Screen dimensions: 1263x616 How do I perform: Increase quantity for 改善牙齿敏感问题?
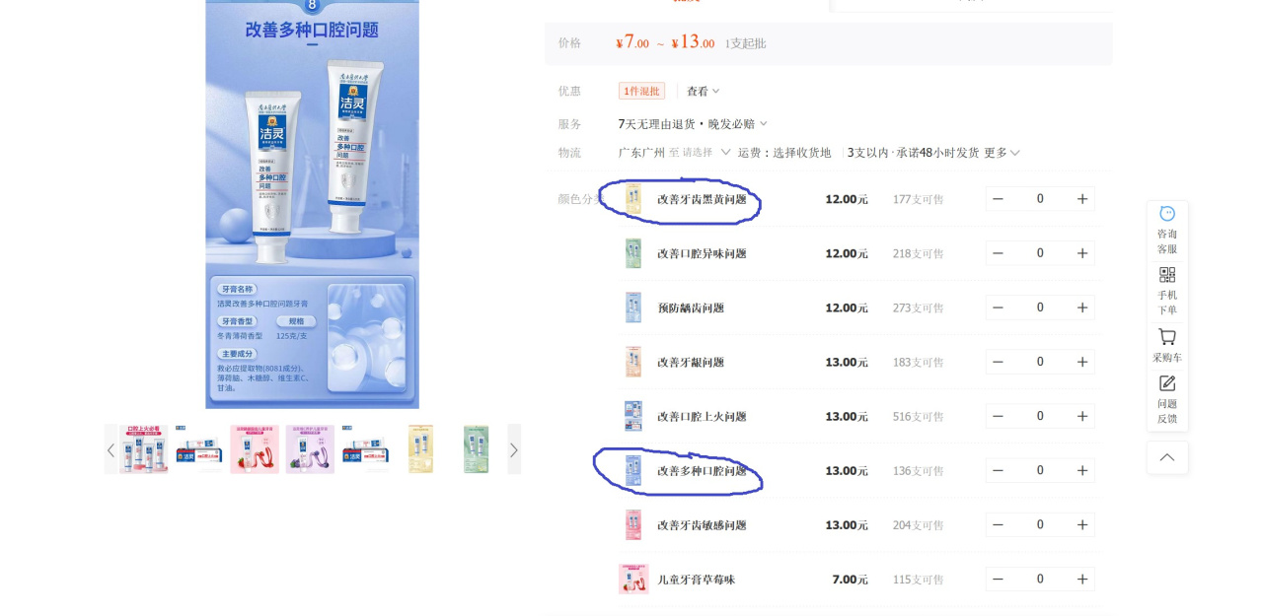click(x=1082, y=524)
